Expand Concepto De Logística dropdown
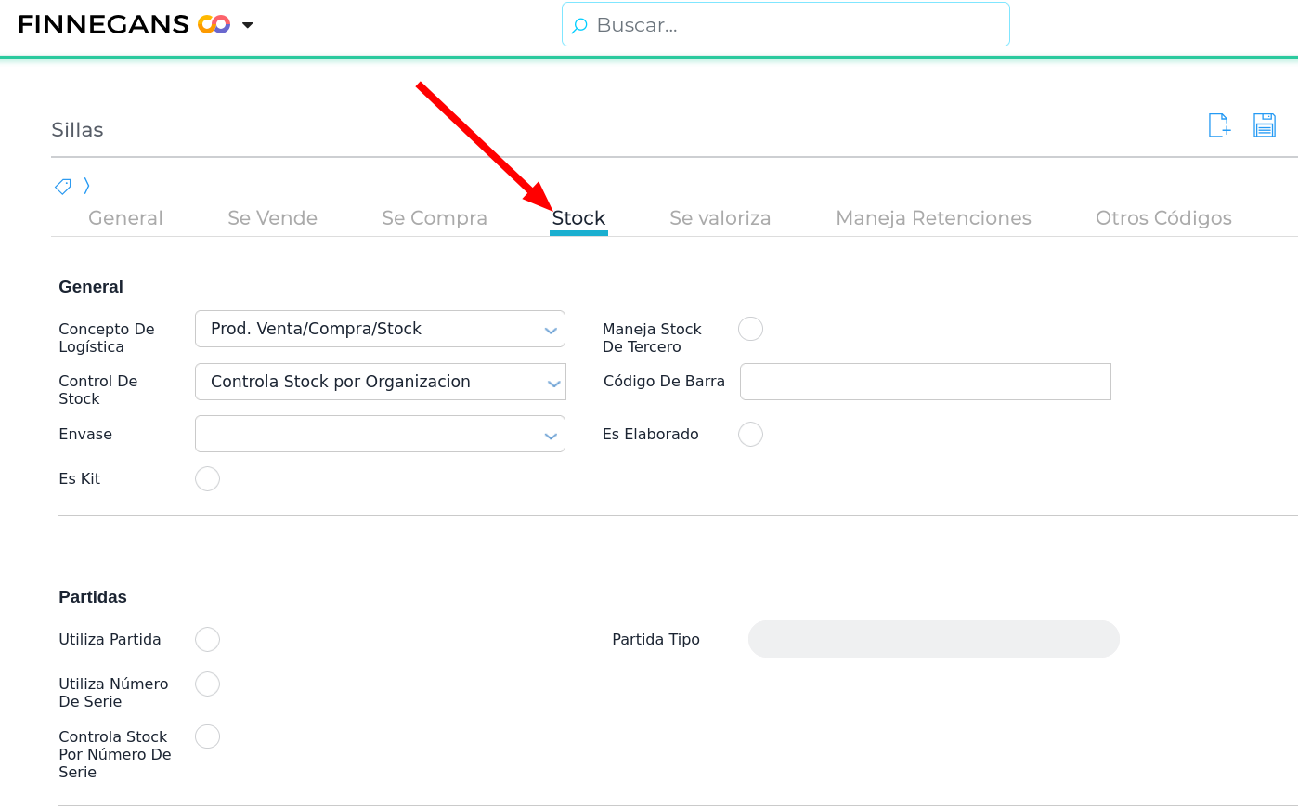This screenshot has height=808, width=1298. (x=551, y=330)
